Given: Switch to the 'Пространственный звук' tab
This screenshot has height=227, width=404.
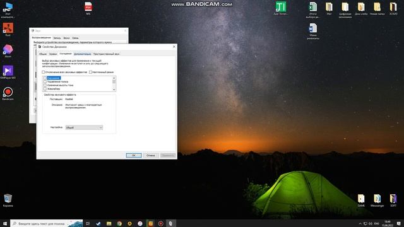Looking at the screenshot, I should 107,54.
